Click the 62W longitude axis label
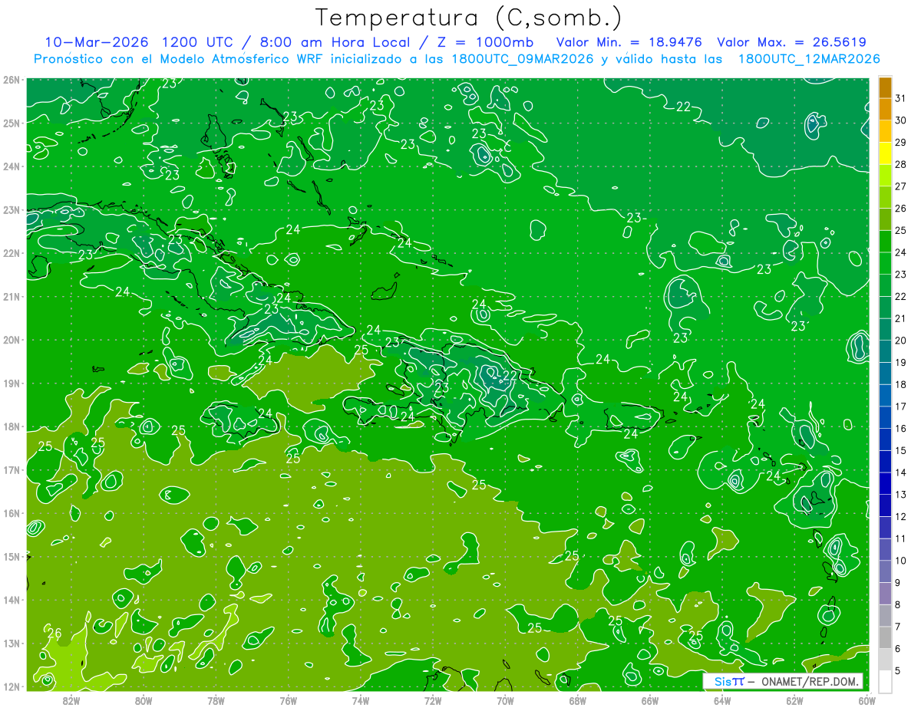Screen dimensions: 921x711 point(794,700)
